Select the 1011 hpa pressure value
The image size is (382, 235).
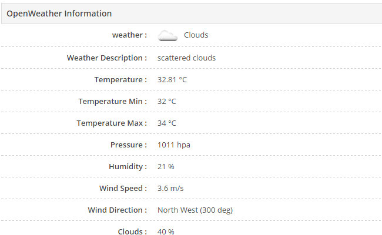pos(173,145)
